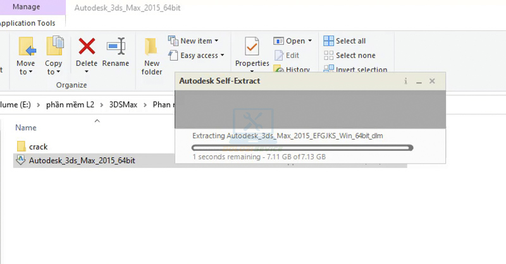
Task: Click the info icon in Self-Extract dialog
Action: click(x=405, y=81)
